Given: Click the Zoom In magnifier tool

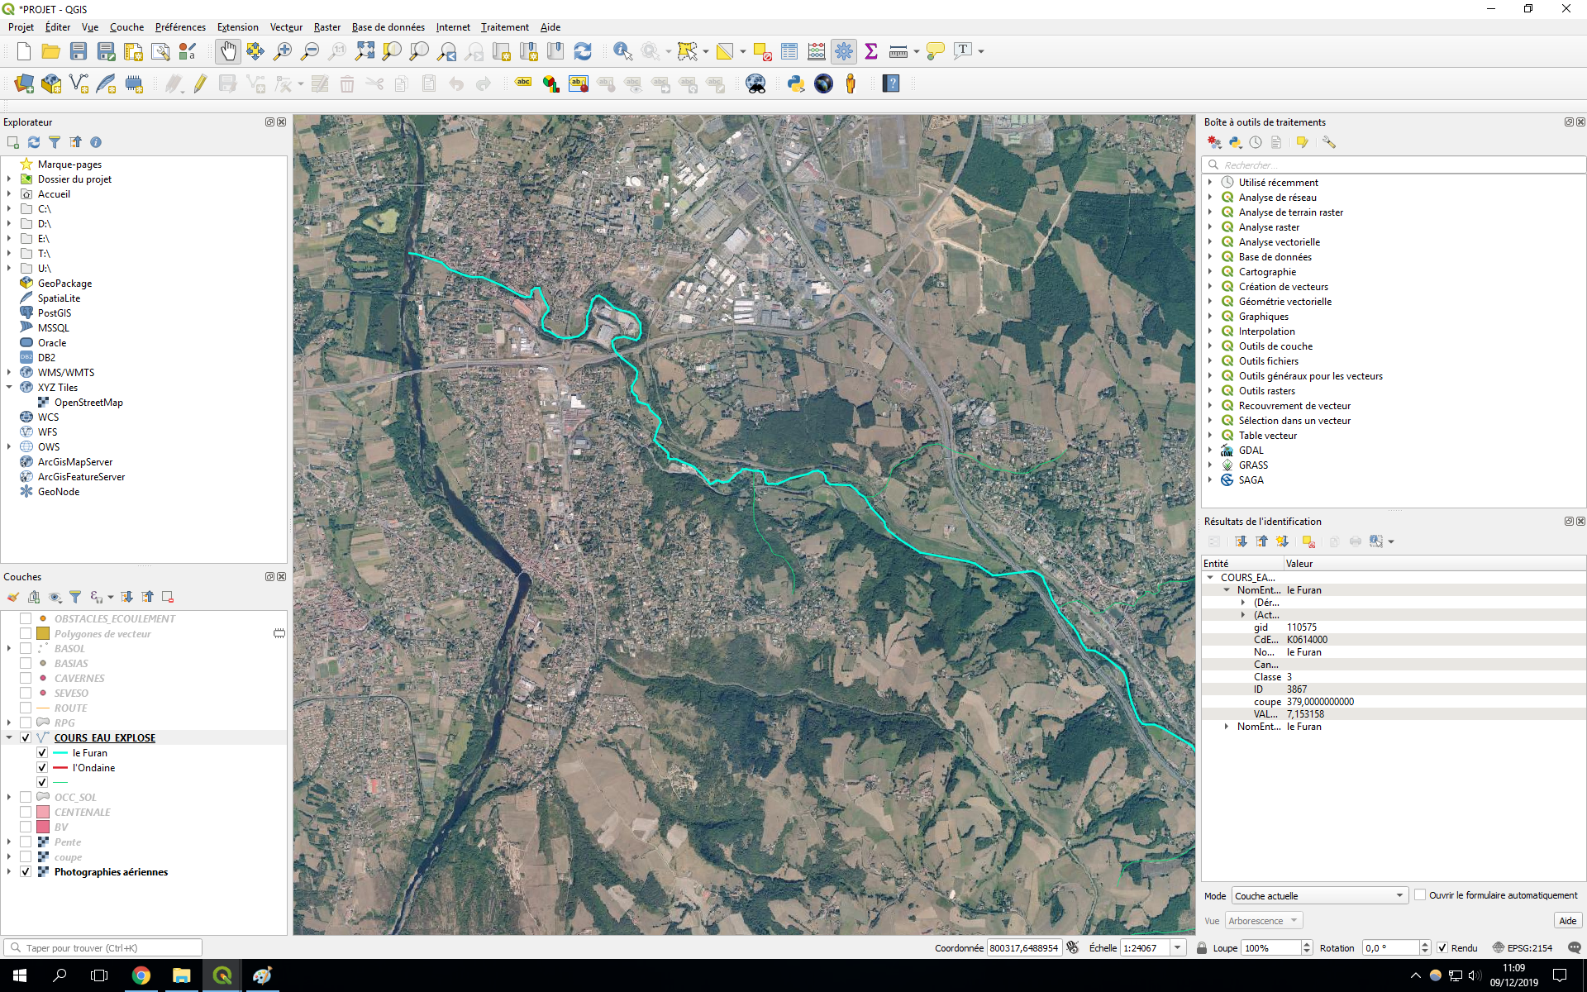Looking at the screenshot, I should click(282, 51).
